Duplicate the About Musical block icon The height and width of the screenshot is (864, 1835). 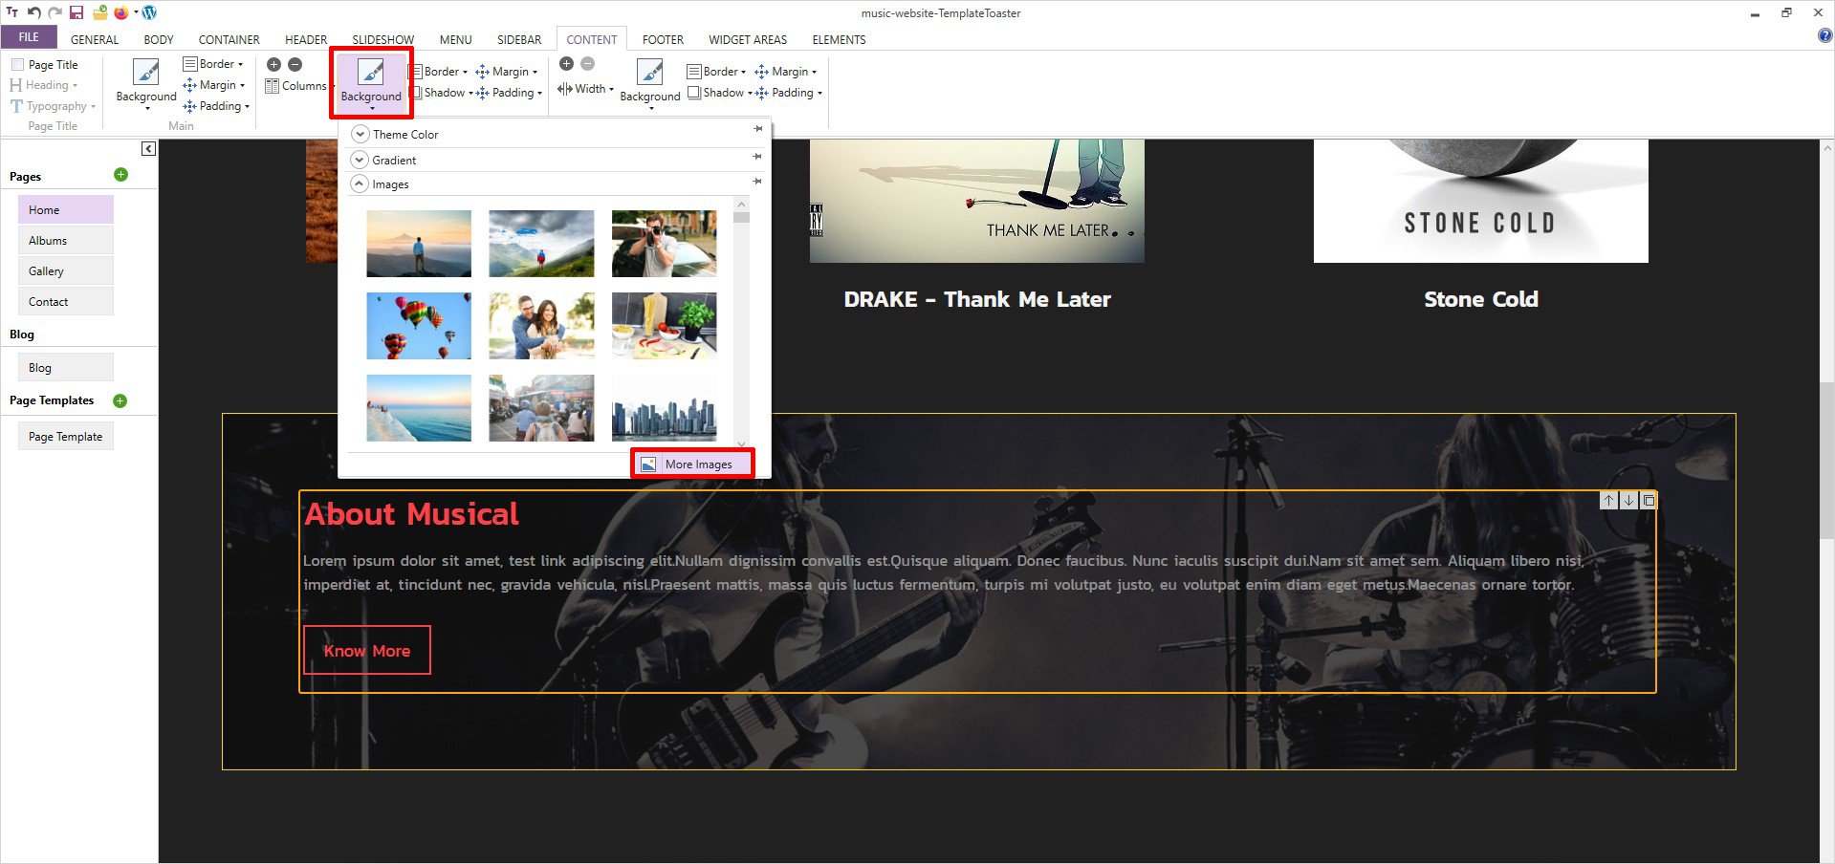tap(1649, 500)
